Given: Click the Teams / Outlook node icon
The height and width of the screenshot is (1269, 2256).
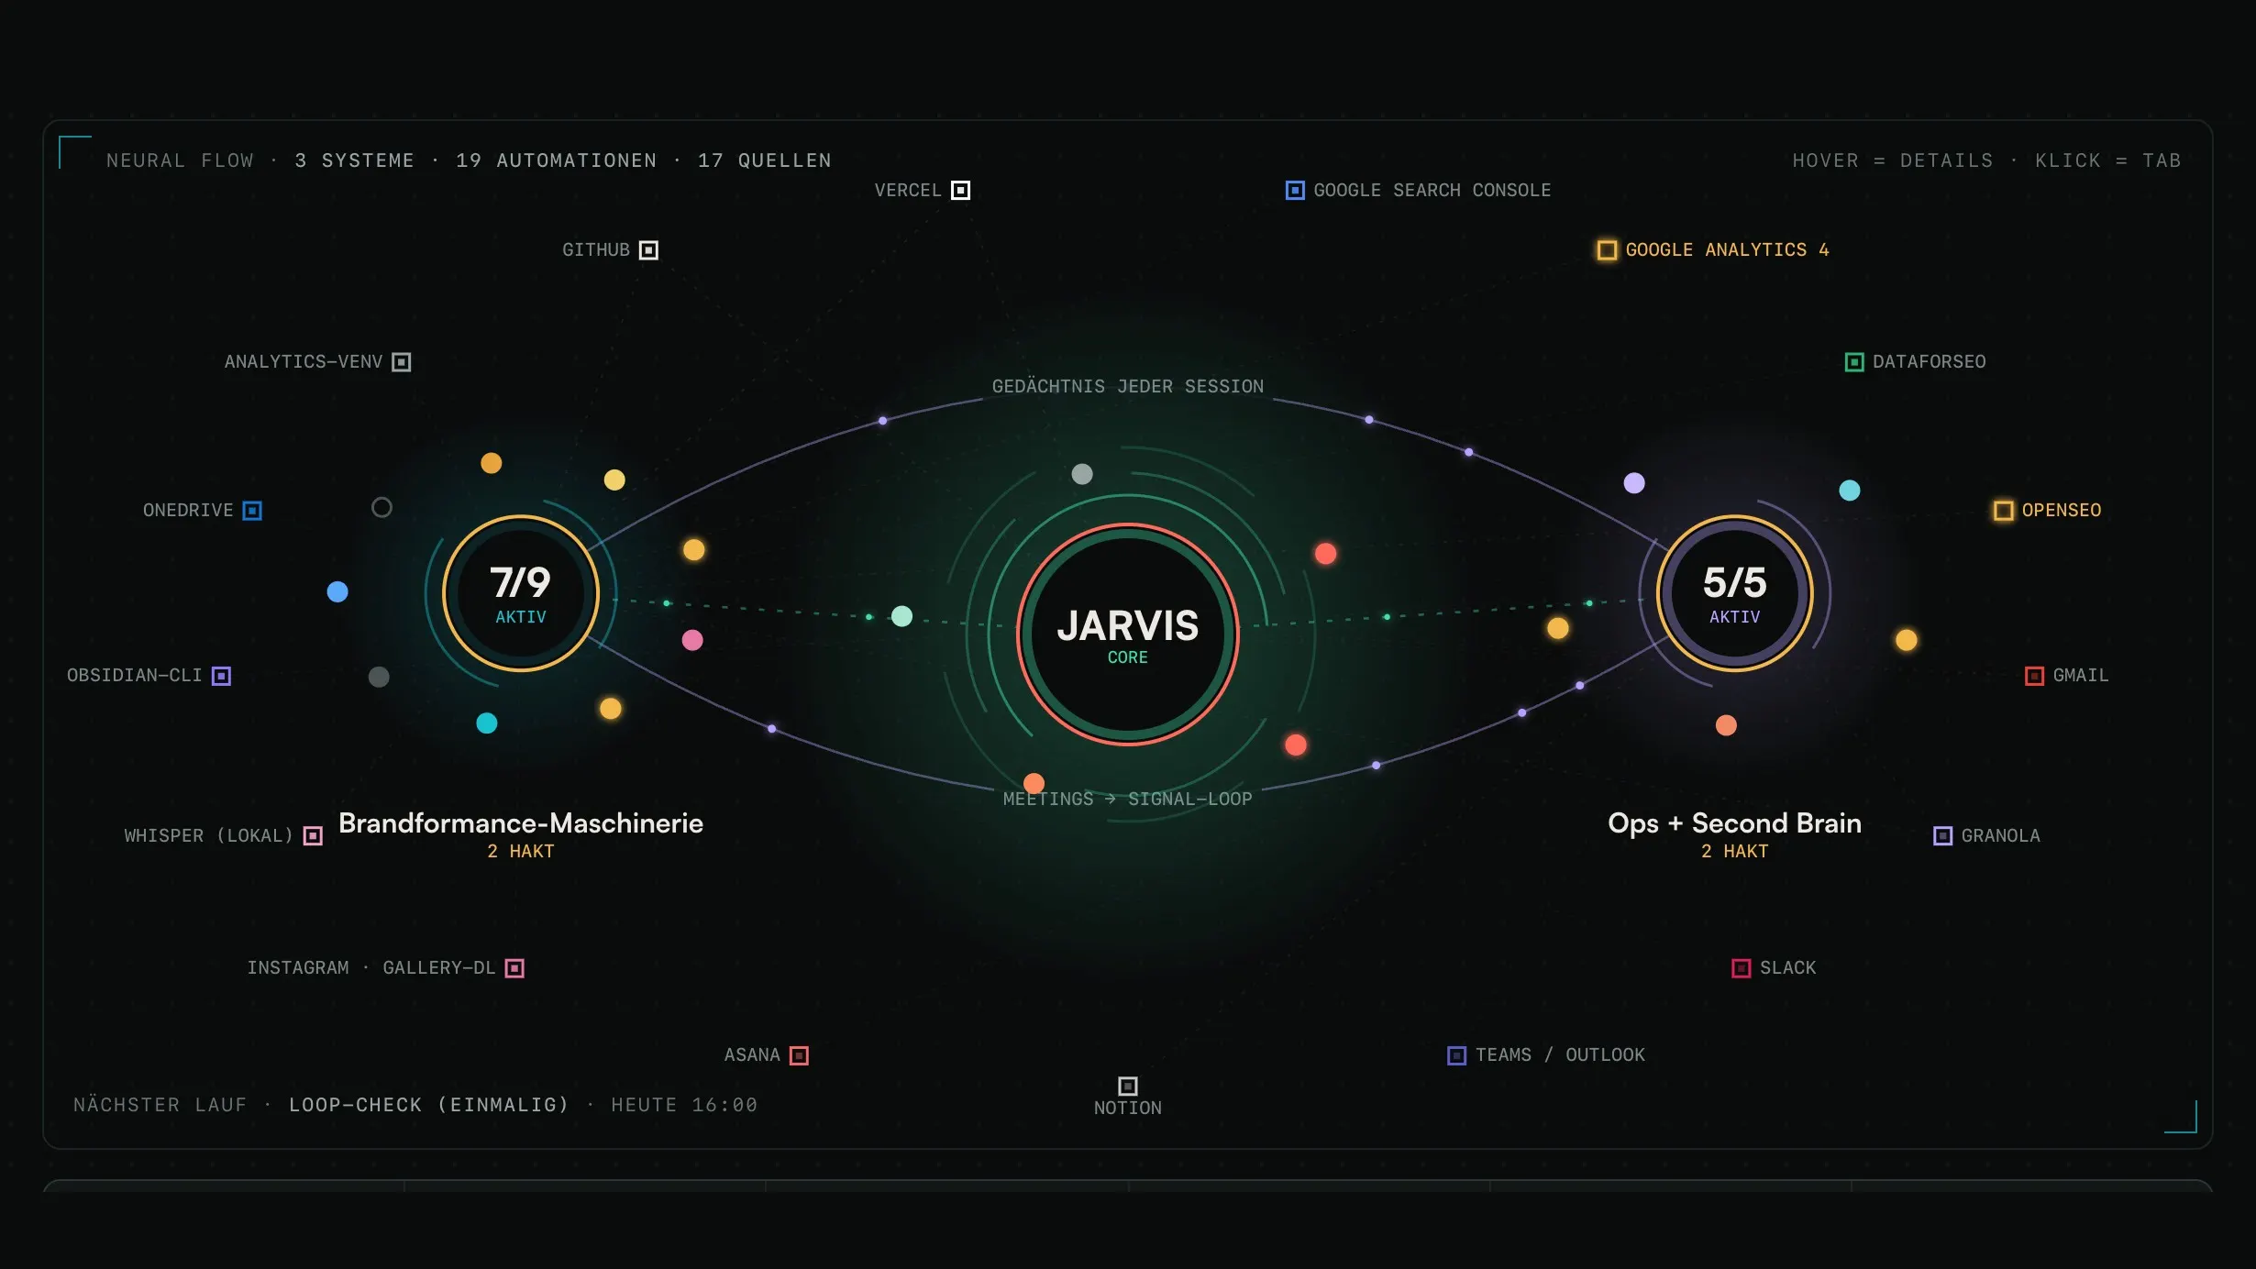Looking at the screenshot, I should point(1456,1055).
